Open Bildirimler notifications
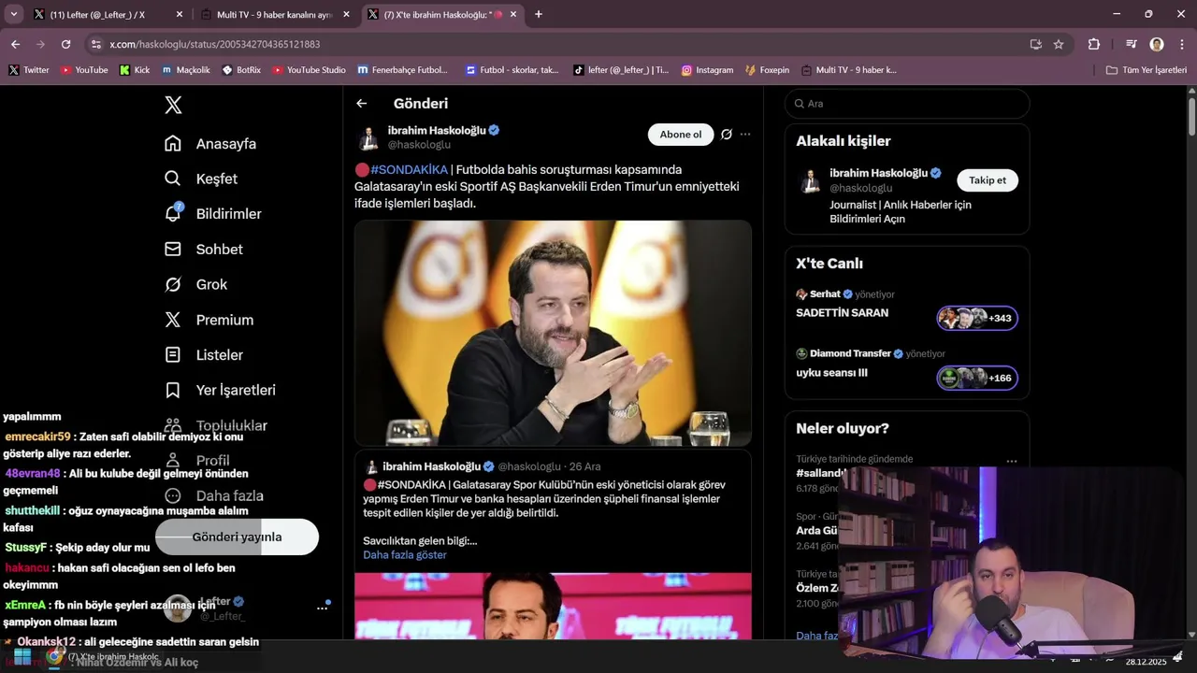This screenshot has height=673, width=1197. [x=213, y=214]
